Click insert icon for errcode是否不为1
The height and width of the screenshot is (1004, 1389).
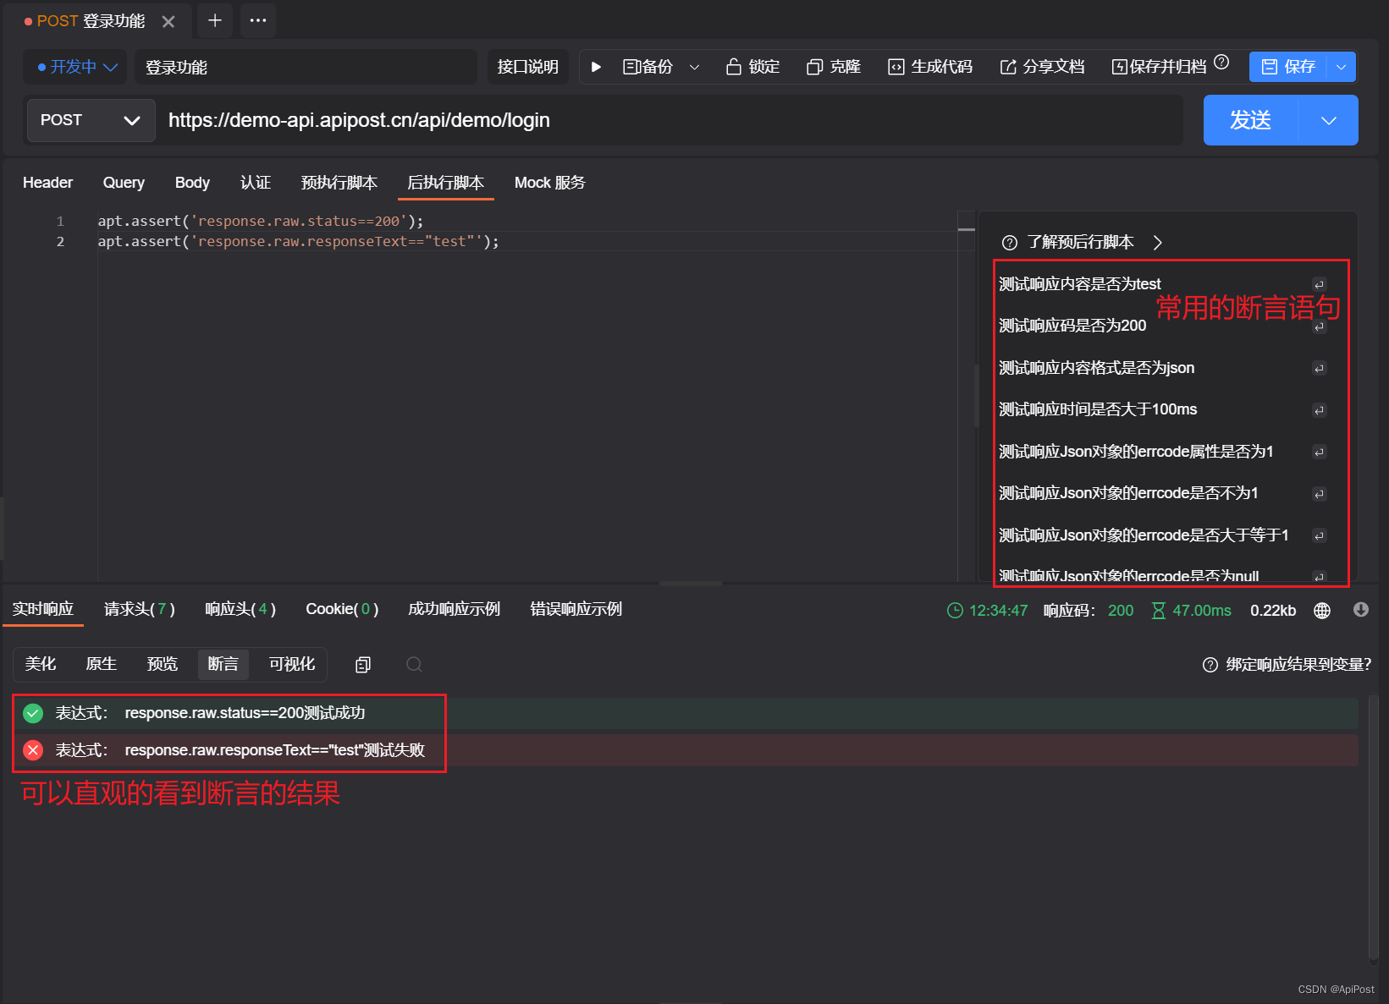click(1319, 494)
